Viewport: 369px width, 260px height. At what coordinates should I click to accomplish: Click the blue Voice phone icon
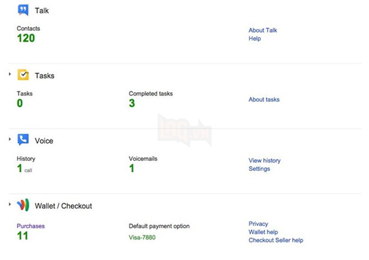pyautogui.click(x=23, y=140)
